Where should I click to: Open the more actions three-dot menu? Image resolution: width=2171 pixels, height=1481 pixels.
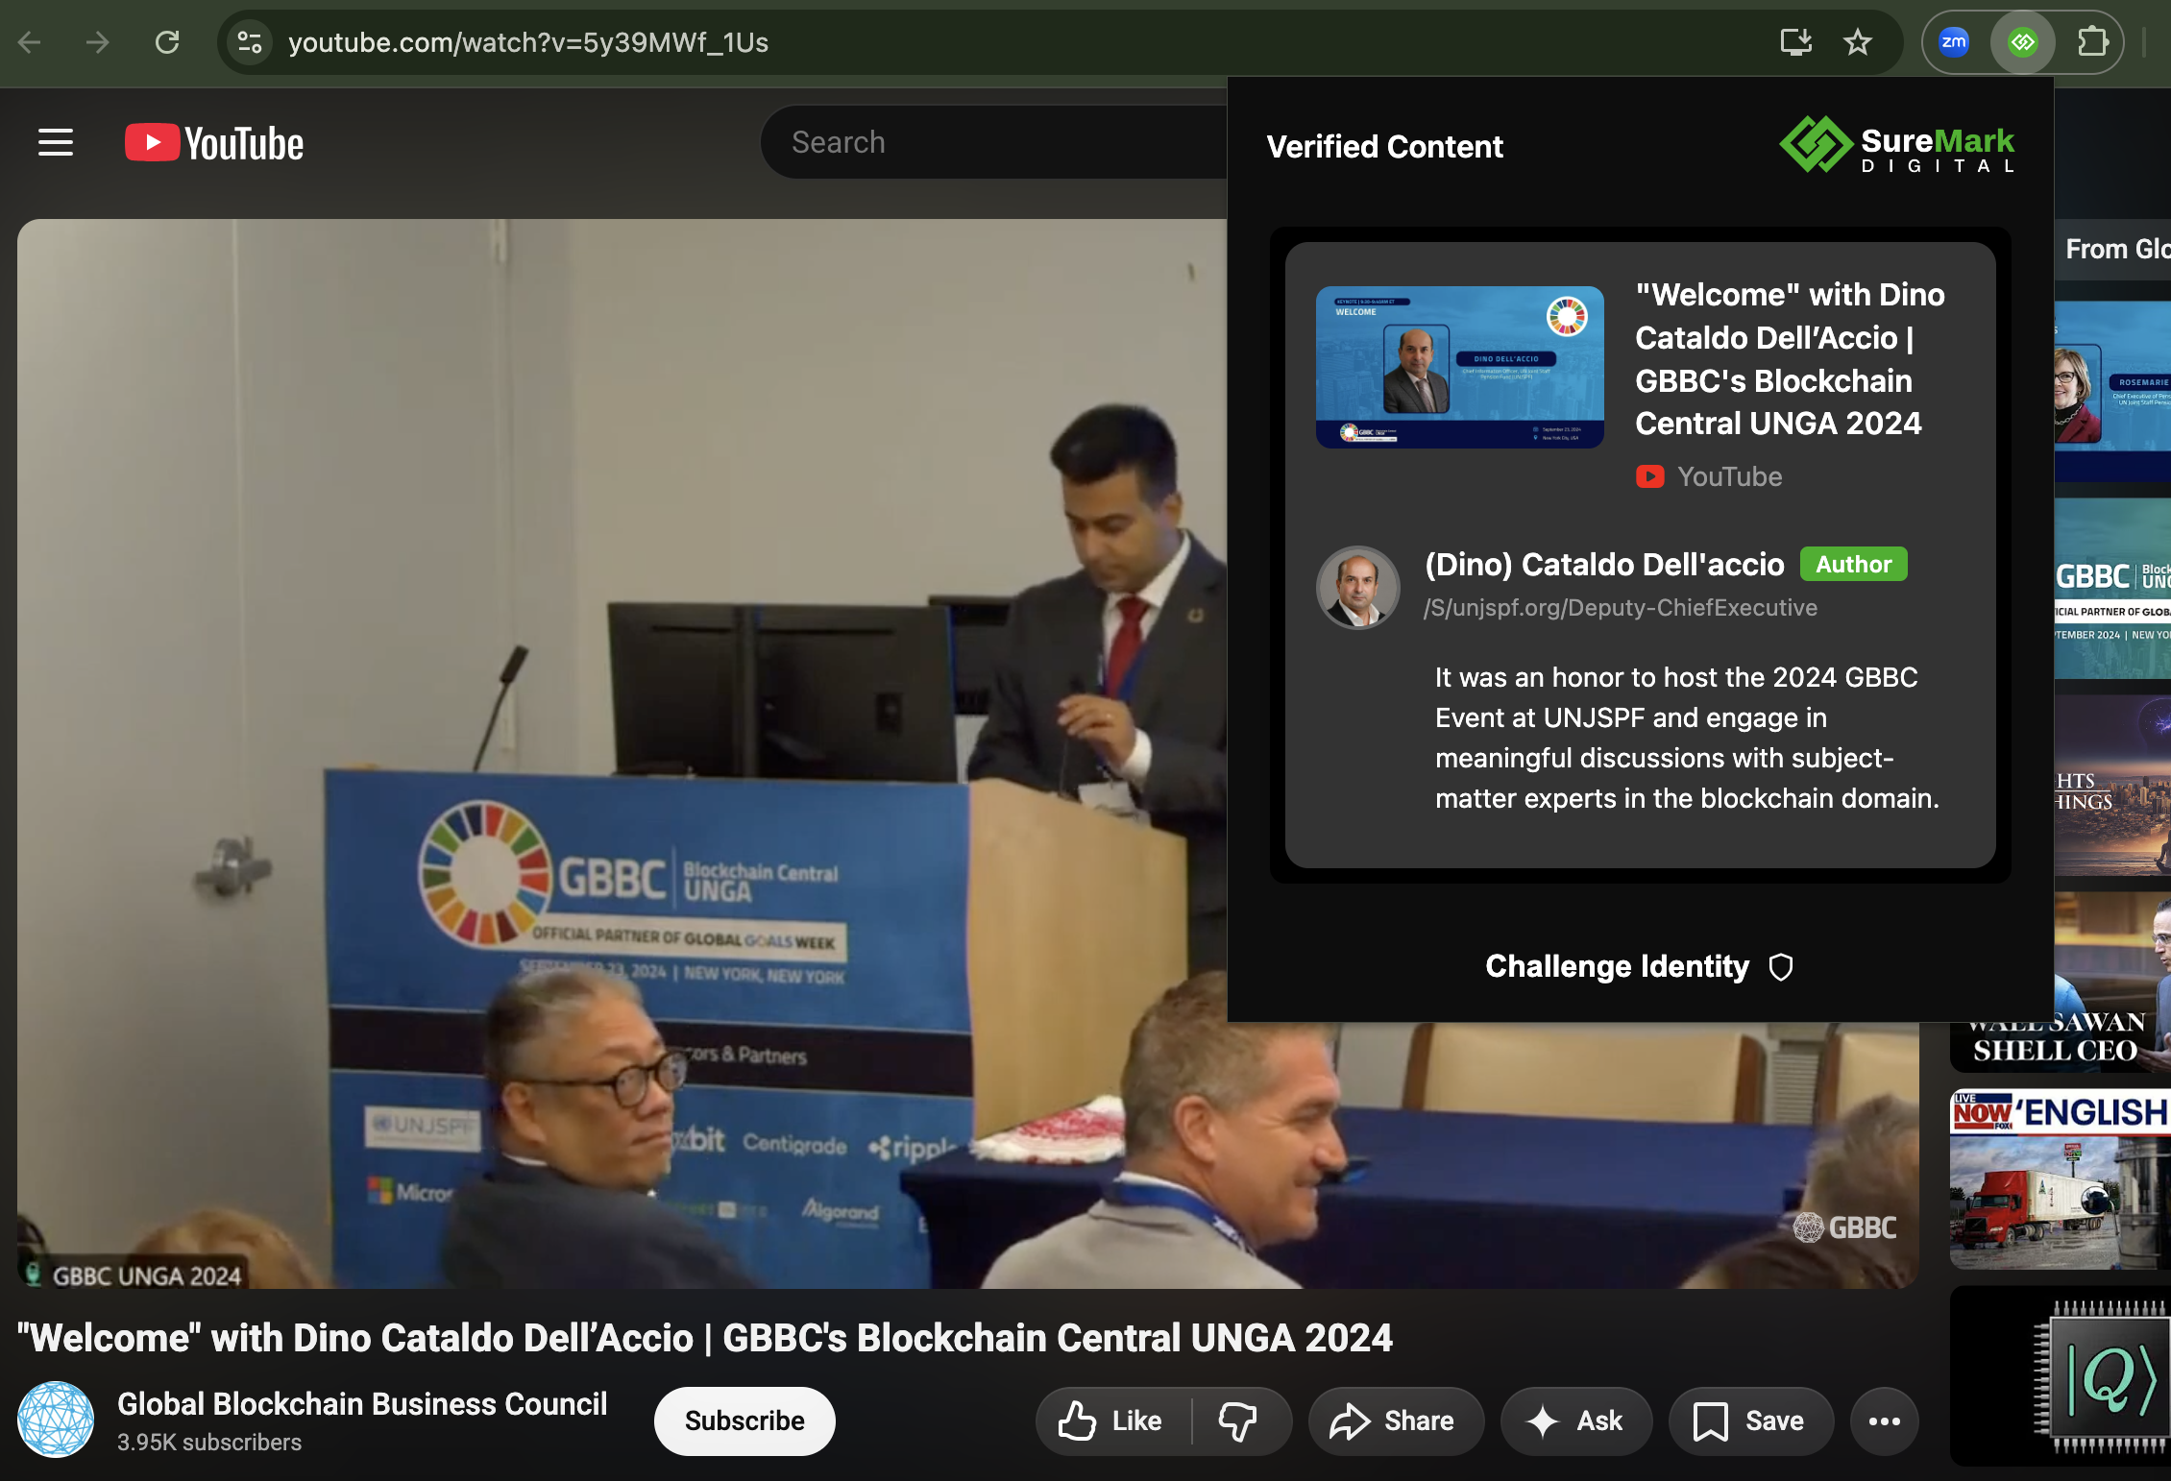pyautogui.click(x=1884, y=1420)
